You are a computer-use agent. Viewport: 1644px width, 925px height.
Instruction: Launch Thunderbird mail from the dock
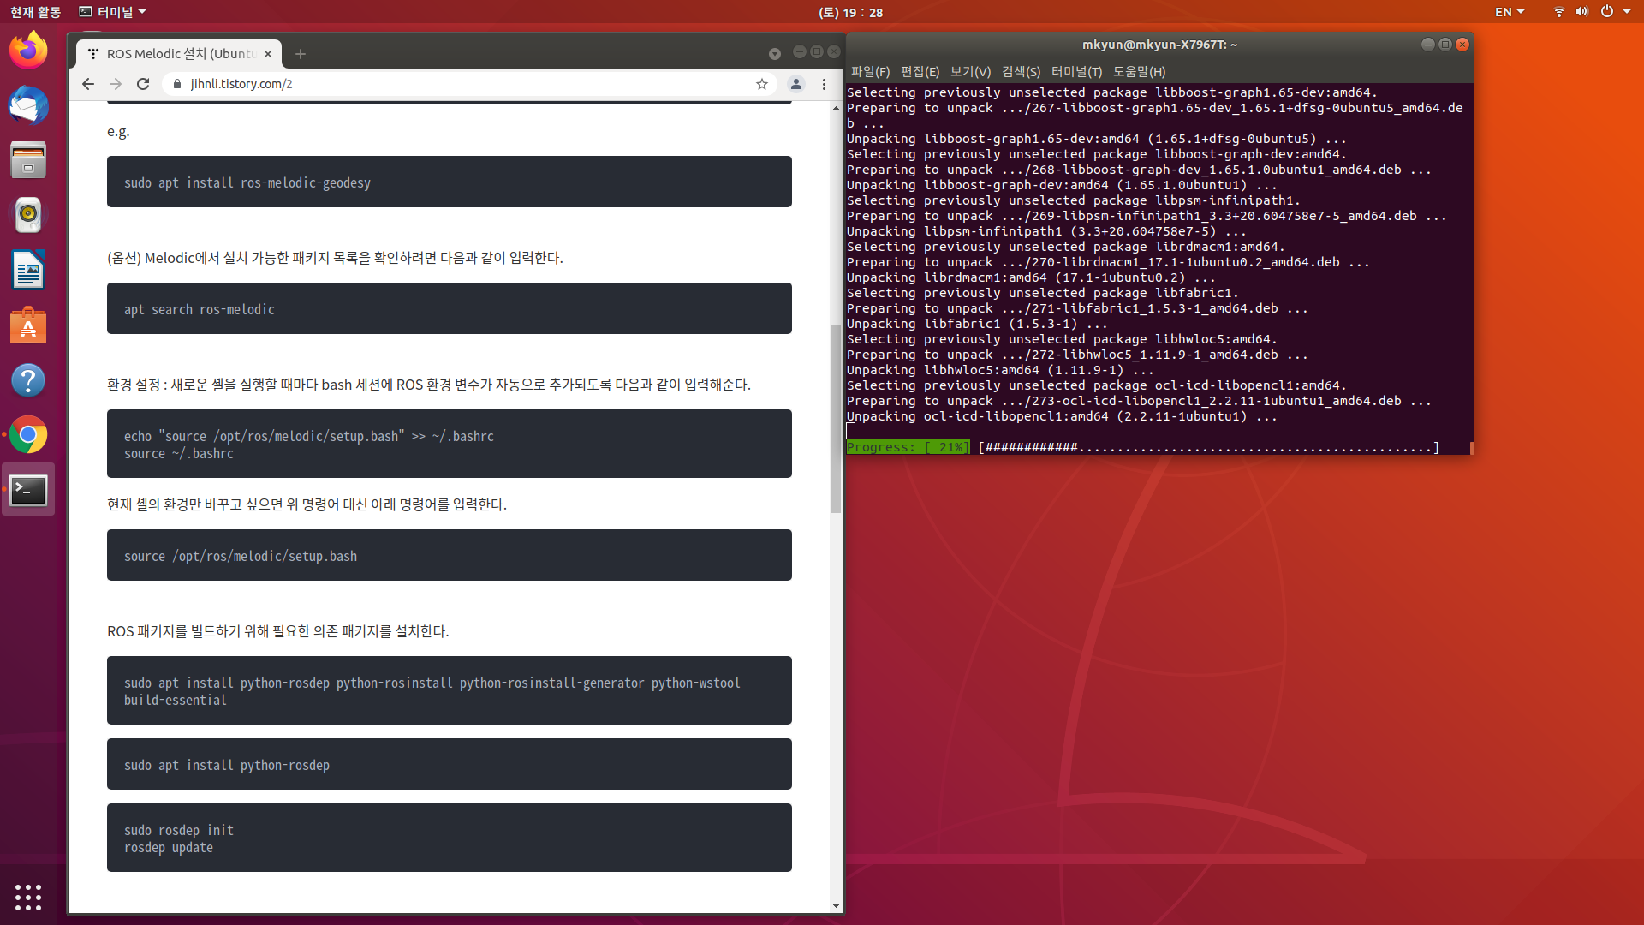[x=28, y=105]
